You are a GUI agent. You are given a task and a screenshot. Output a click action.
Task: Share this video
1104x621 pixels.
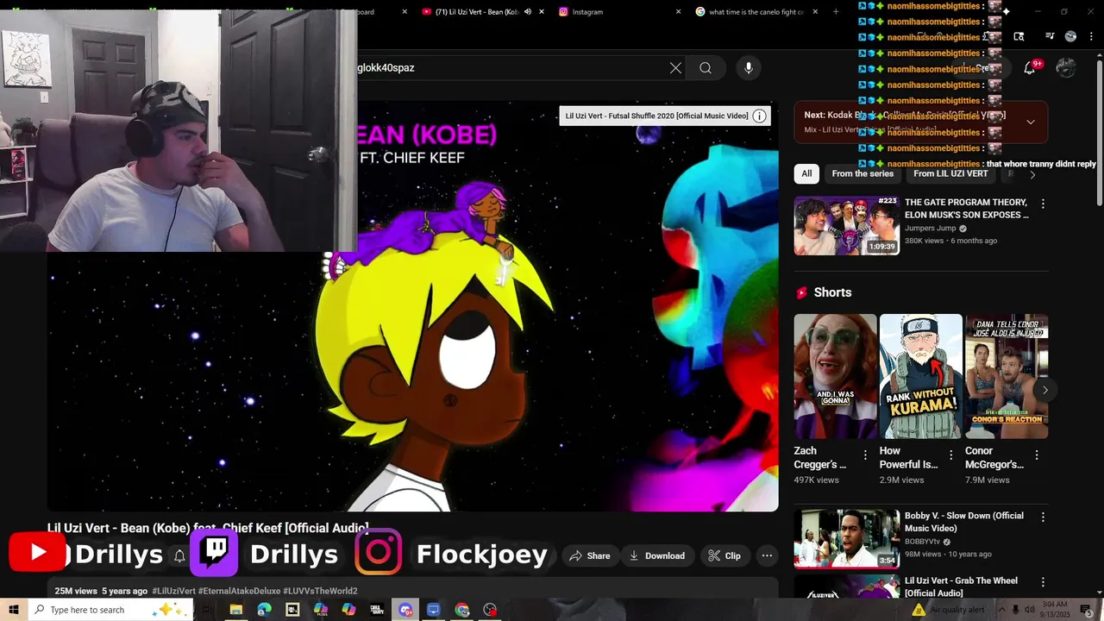coord(589,556)
